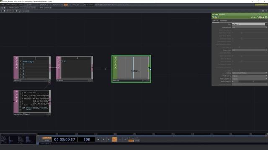Click the New Layout button
268x150 pixels.
[x=44, y=8]
